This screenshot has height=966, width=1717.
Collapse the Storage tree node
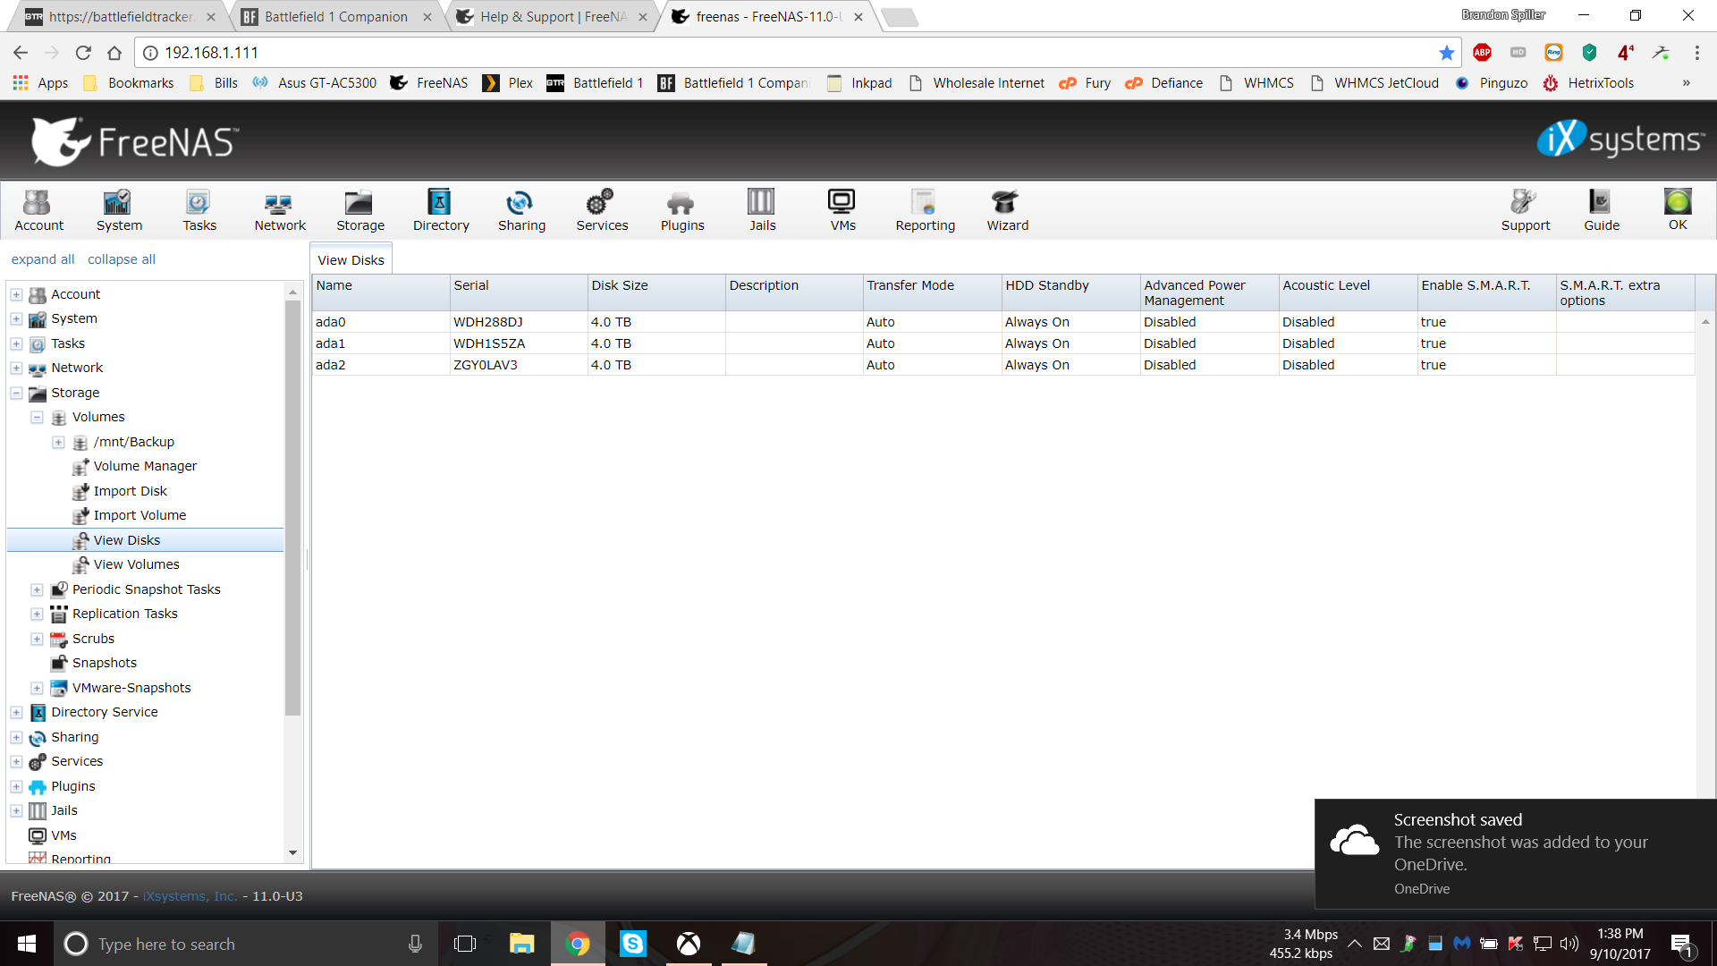point(16,393)
